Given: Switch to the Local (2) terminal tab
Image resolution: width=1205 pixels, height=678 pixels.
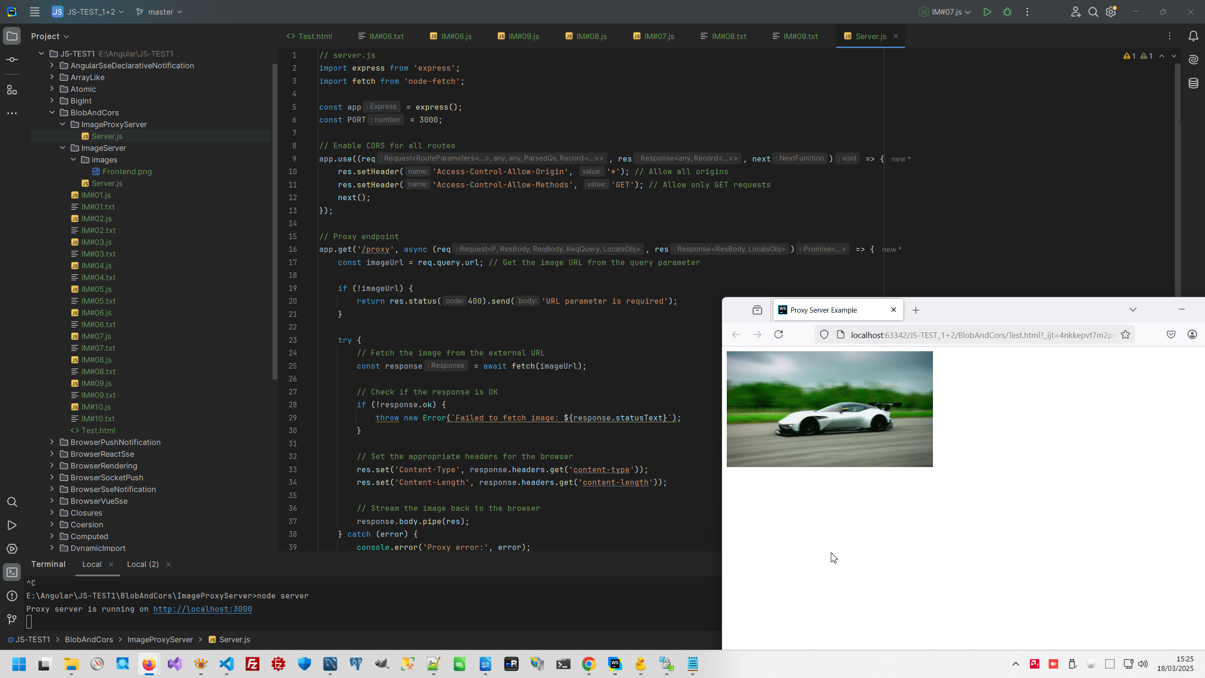Looking at the screenshot, I should point(143,564).
